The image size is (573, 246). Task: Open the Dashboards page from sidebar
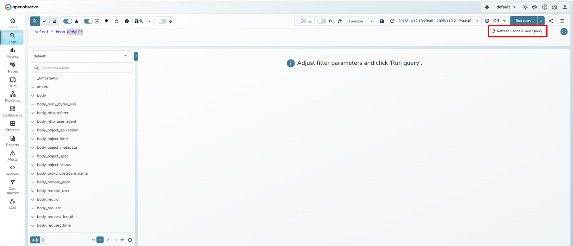[x=13, y=111]
